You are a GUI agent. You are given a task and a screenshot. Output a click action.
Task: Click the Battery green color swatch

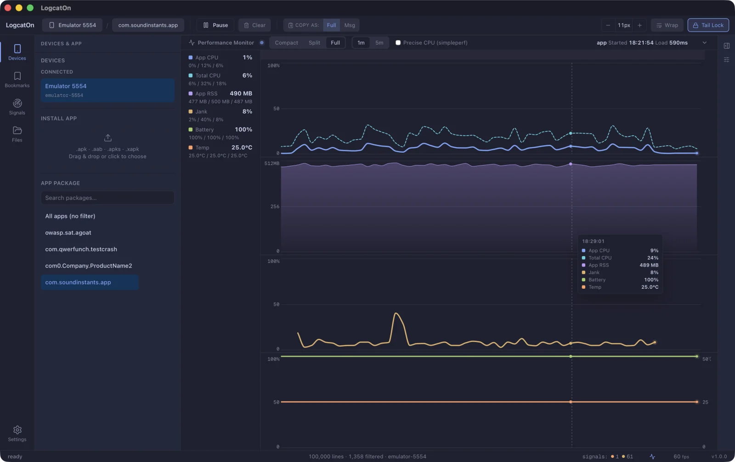click(x=191, y=130)
